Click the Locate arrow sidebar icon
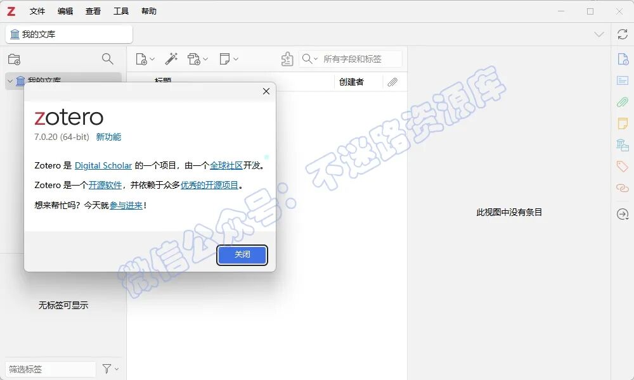The image size is (634, 380). pos(623,214)
